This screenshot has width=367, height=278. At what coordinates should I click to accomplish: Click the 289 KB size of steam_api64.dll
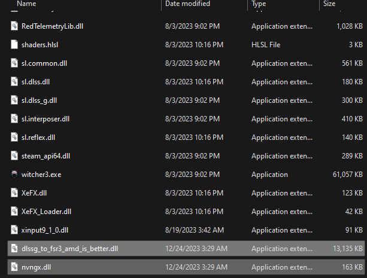352,156
